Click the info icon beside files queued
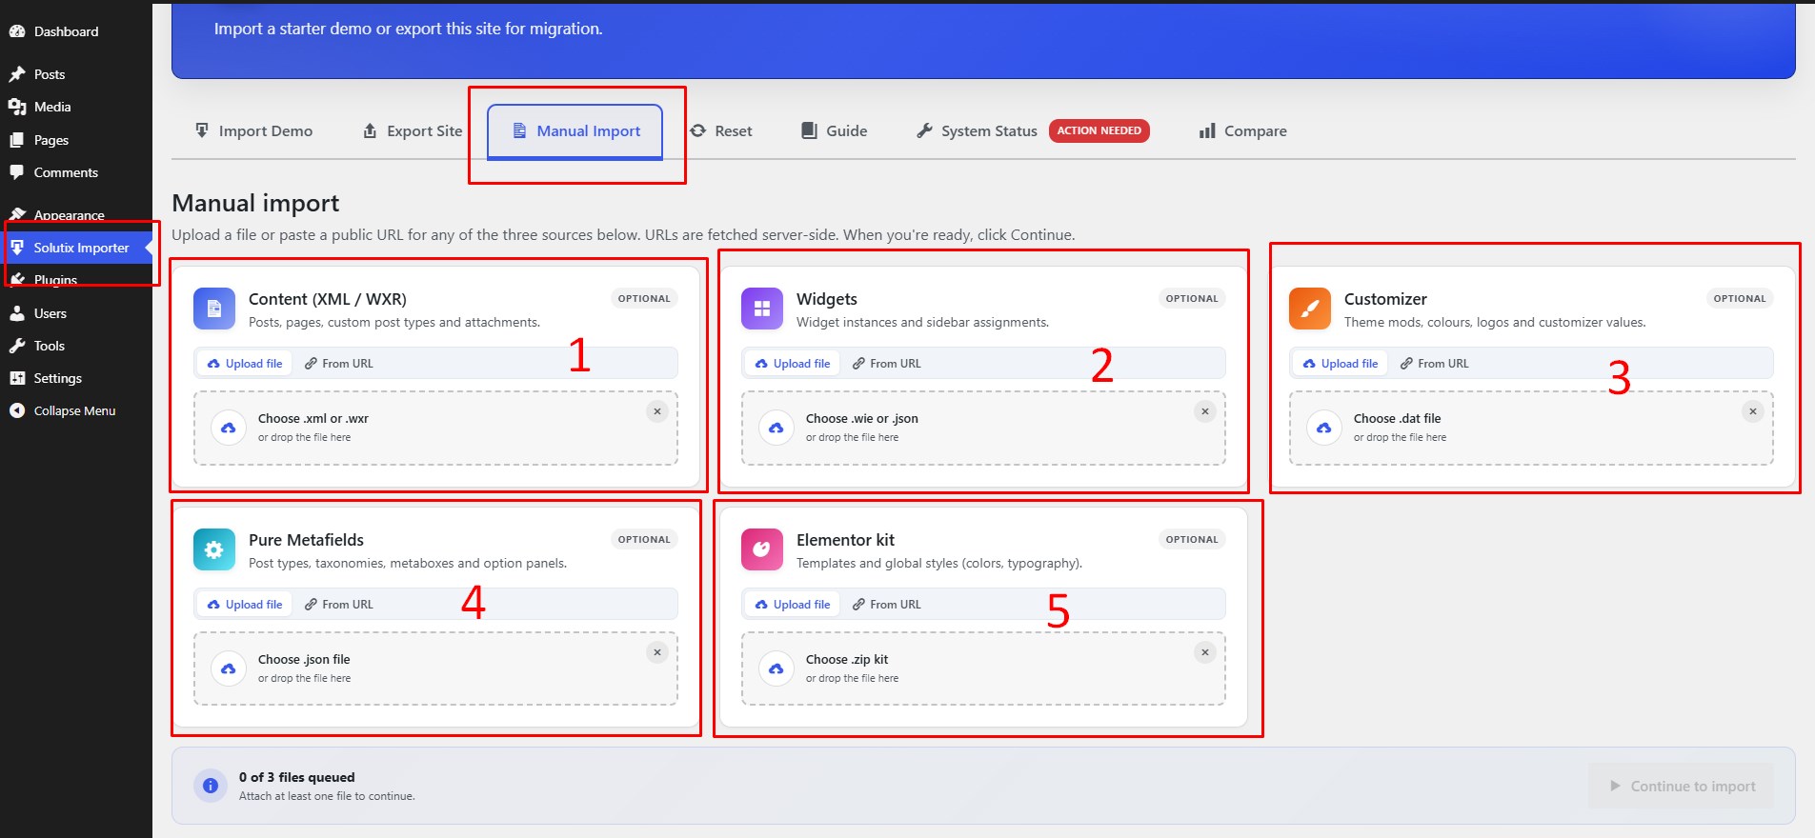Image resolution: width=1815 pixels, height=838 pixels. coord(211,786)
